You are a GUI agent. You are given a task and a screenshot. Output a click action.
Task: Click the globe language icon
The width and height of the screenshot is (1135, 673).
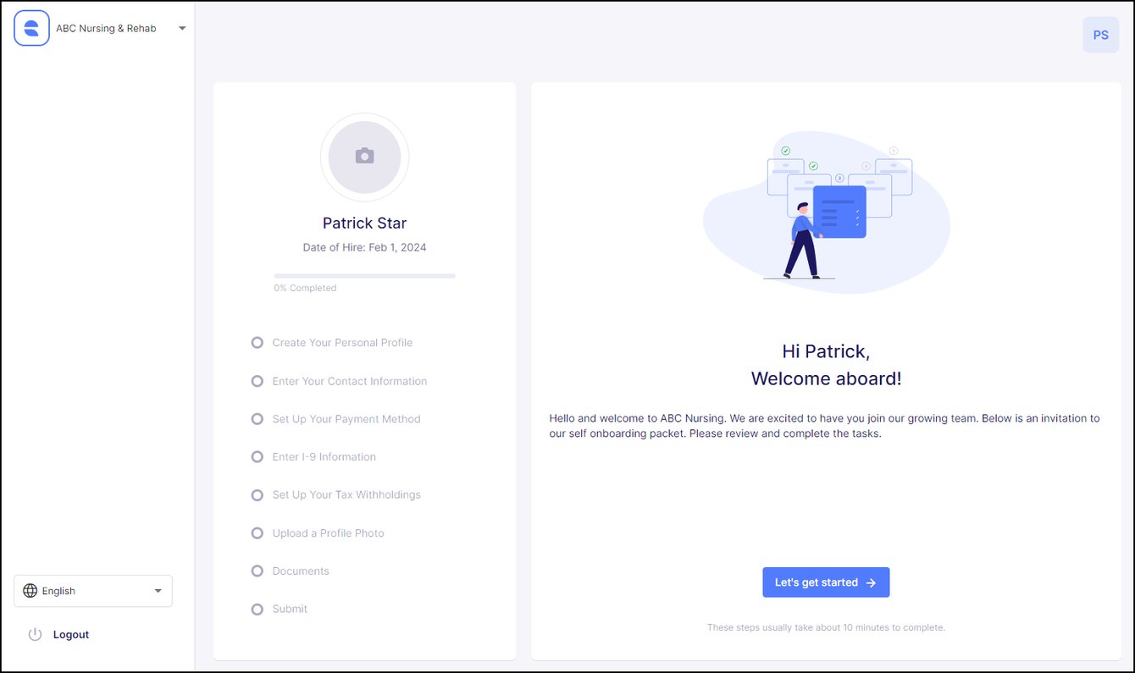(x=30, y=591)
